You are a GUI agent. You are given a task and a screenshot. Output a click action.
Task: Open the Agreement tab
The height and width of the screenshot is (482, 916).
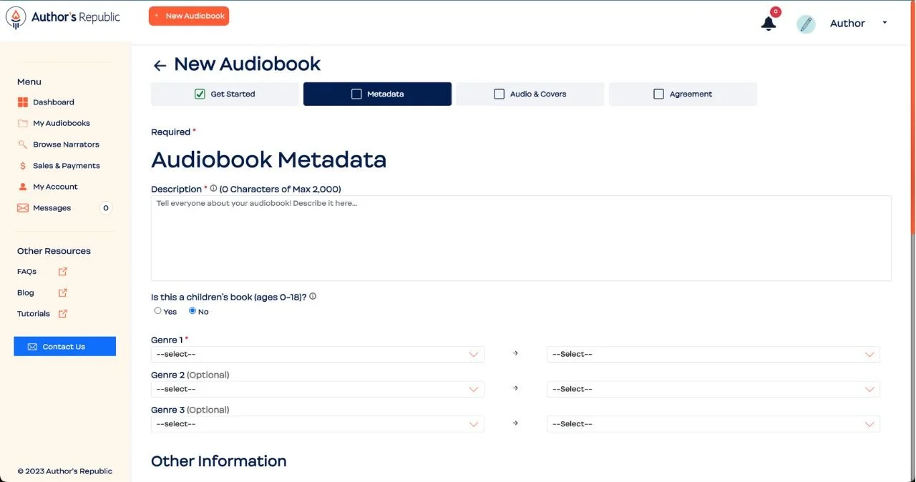click(x=682, y=94)
